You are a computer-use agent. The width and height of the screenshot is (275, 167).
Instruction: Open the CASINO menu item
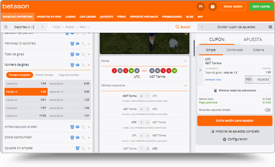[70, 17]
